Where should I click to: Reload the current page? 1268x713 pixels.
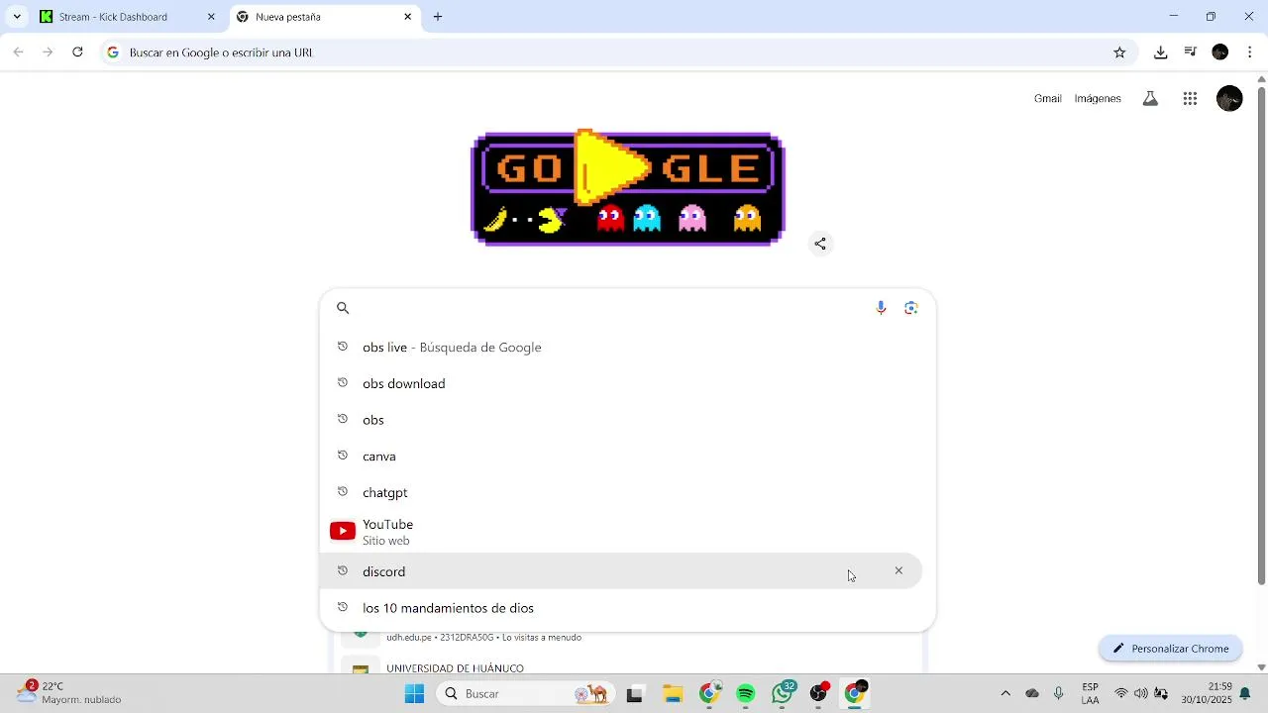pyautogui.click(x=77, y=52)
